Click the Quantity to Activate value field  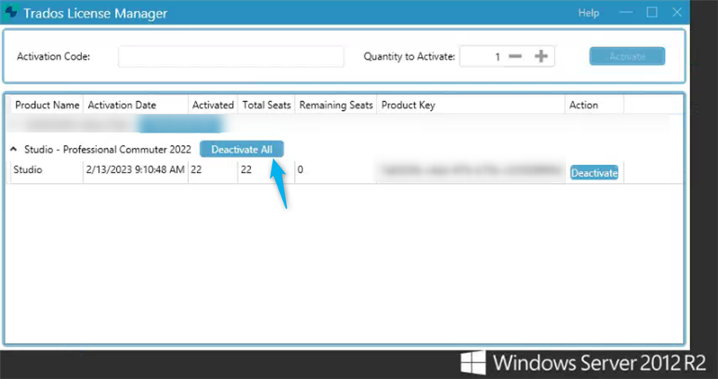[483, 57]
